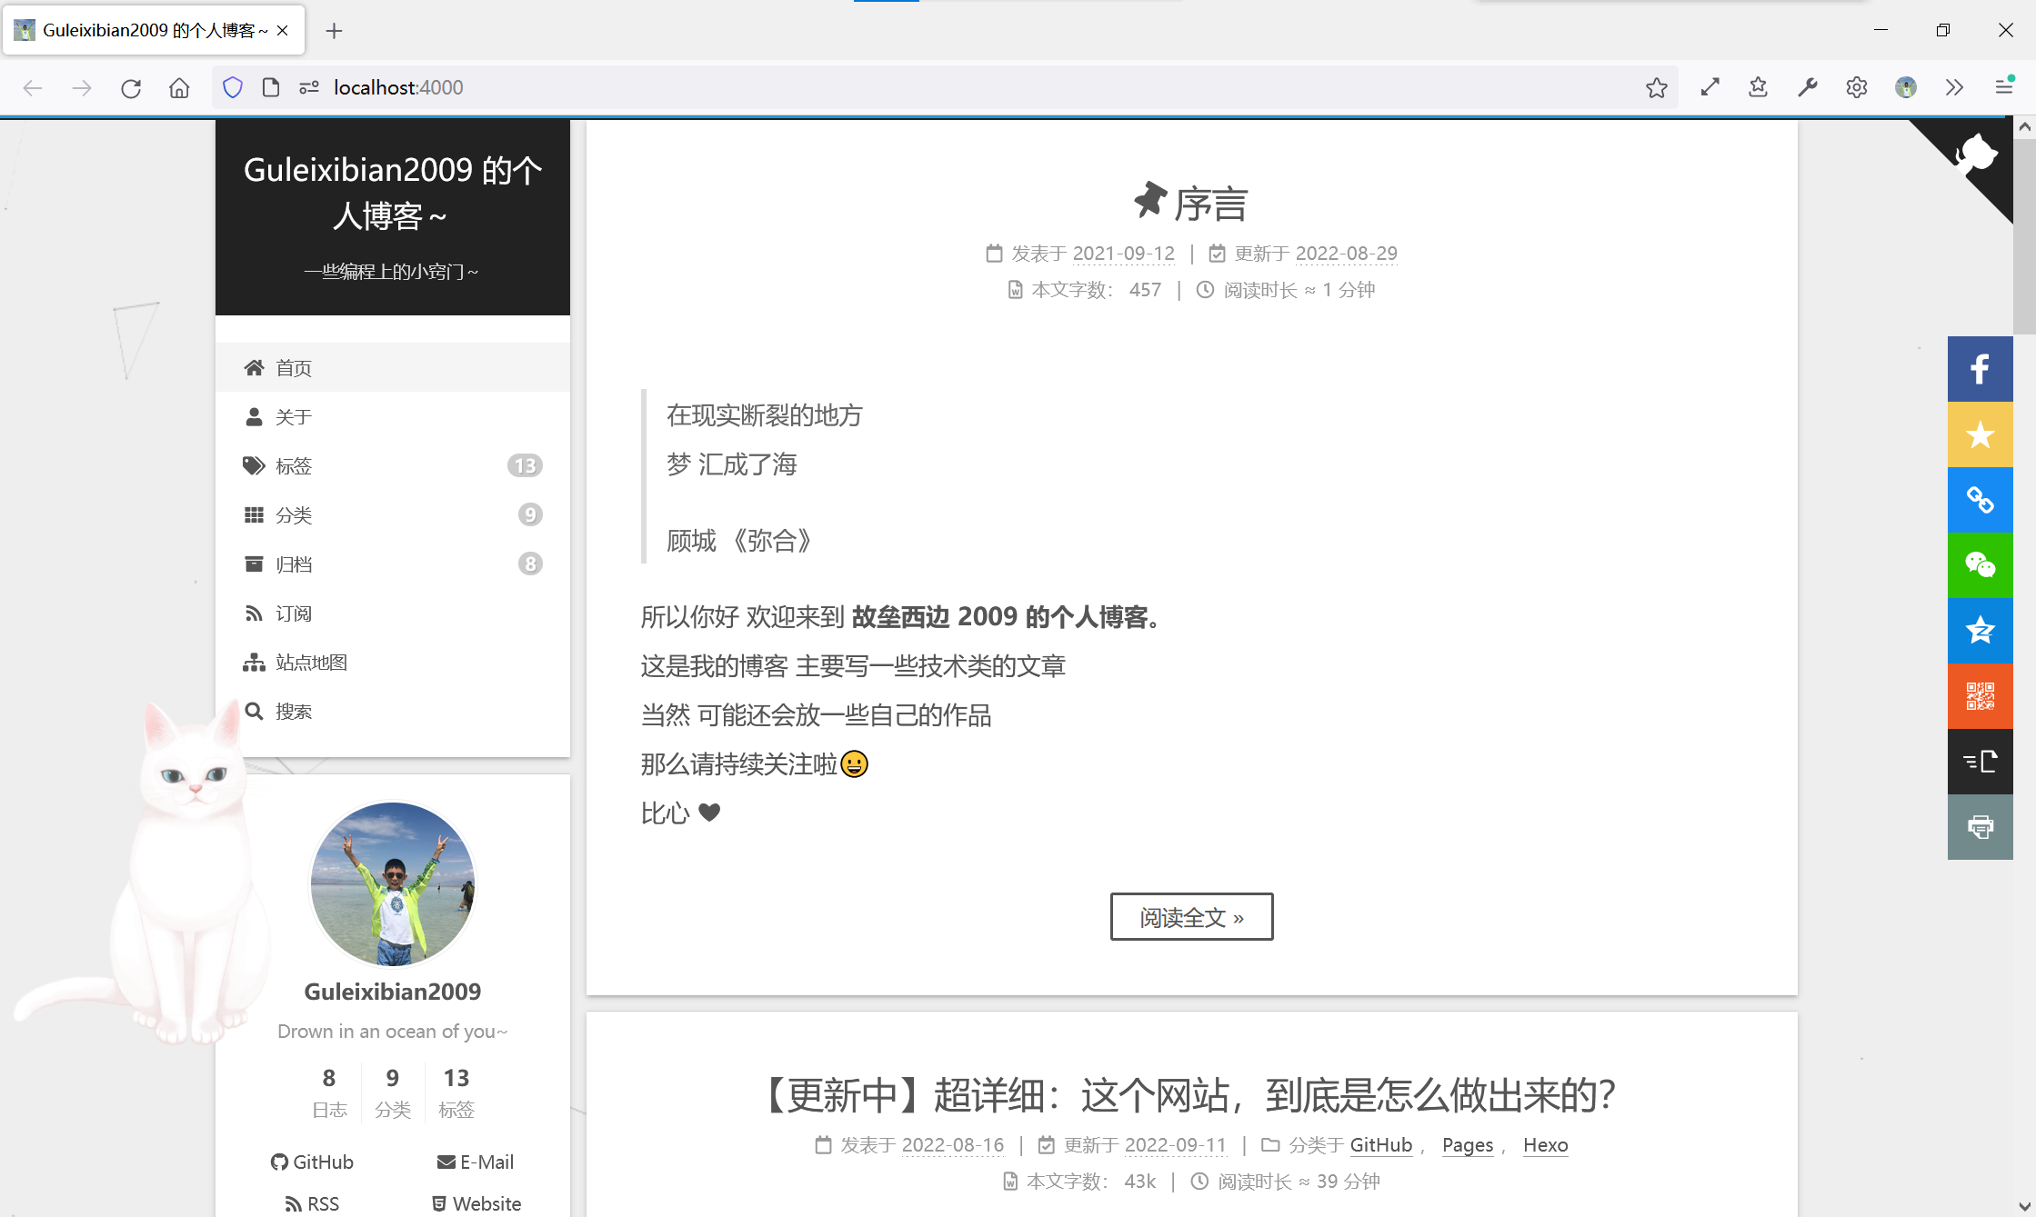Image resolution: width=2036 pixels, height=1217 pixels.
Task: Open GitHub corner cat icon
Action: tap(1977, 155)
